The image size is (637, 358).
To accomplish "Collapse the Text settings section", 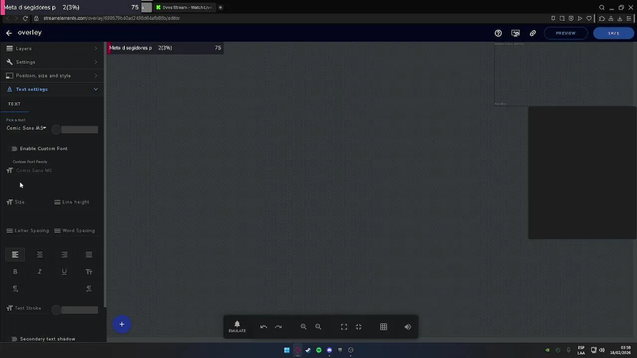I will [x=52, y=89].
